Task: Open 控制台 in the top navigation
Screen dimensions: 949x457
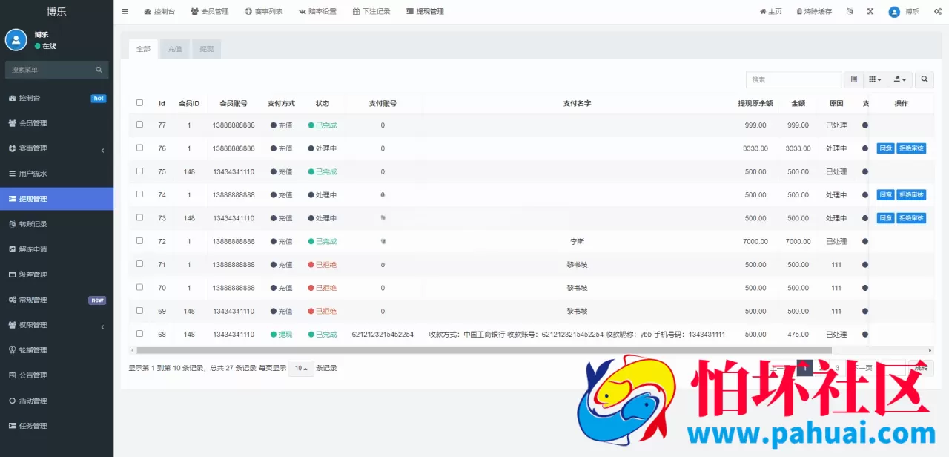Action: pos(161,11)
